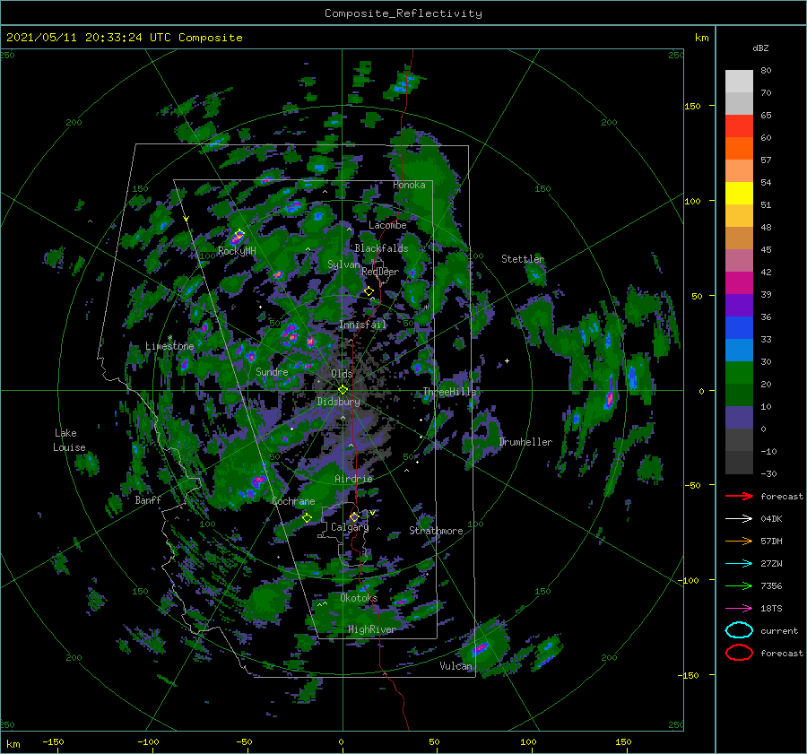The height and width of the screenshot is (754, 807).
Task: Choose the blue 33–36 dBZ swatch
Action: (739, 328)
